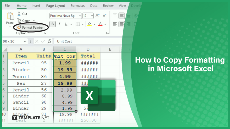
Task: Switch to the View tab
Action: pyautogui.click(x=122, y=6)
